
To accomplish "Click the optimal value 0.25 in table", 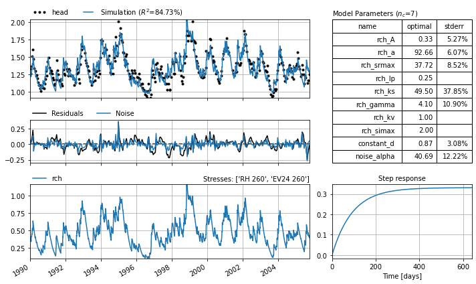I will tap(425, 78).
